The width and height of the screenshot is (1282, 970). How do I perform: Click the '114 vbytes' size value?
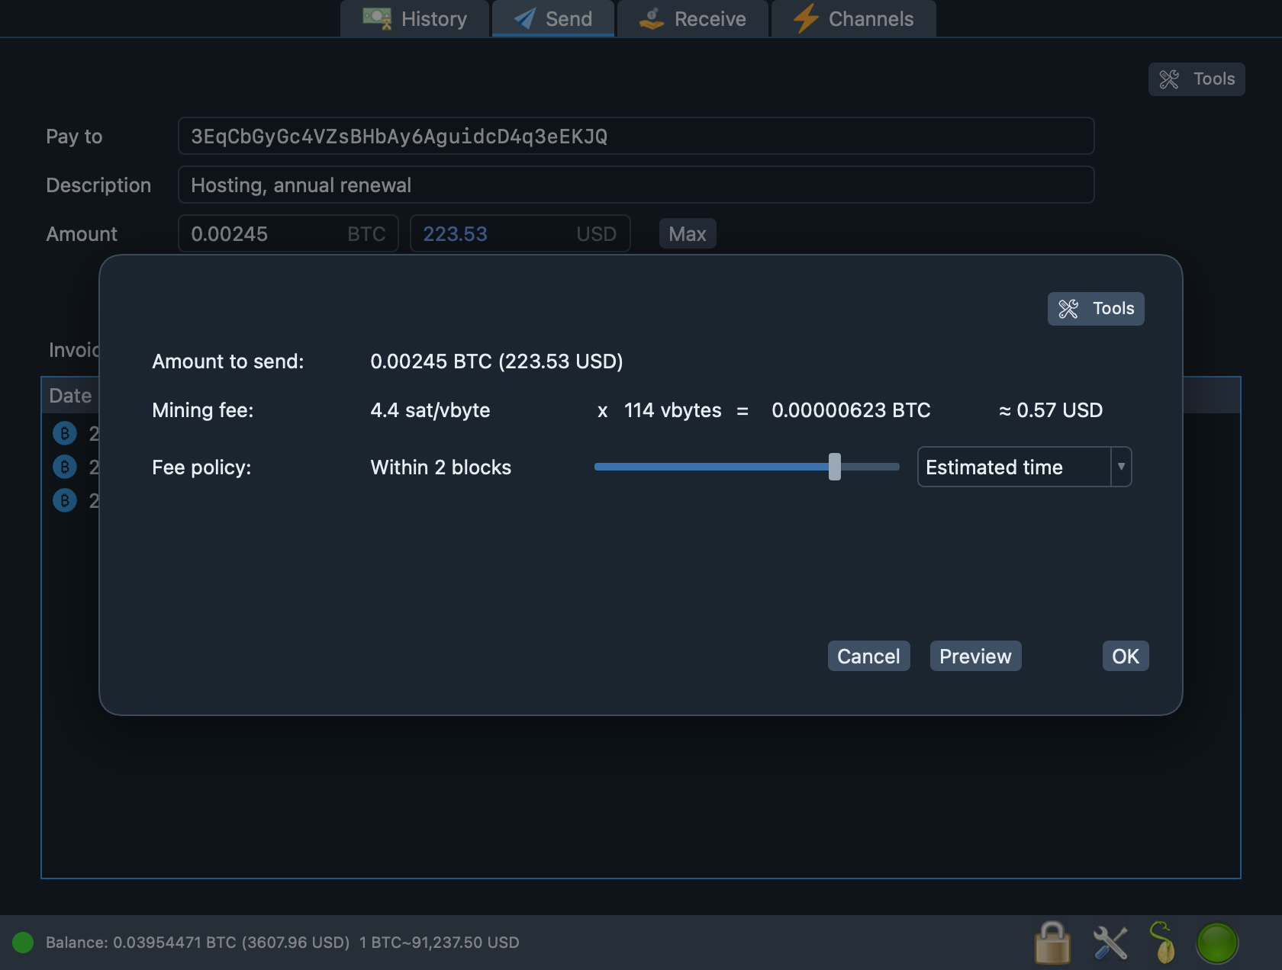[x=672, y=410]
